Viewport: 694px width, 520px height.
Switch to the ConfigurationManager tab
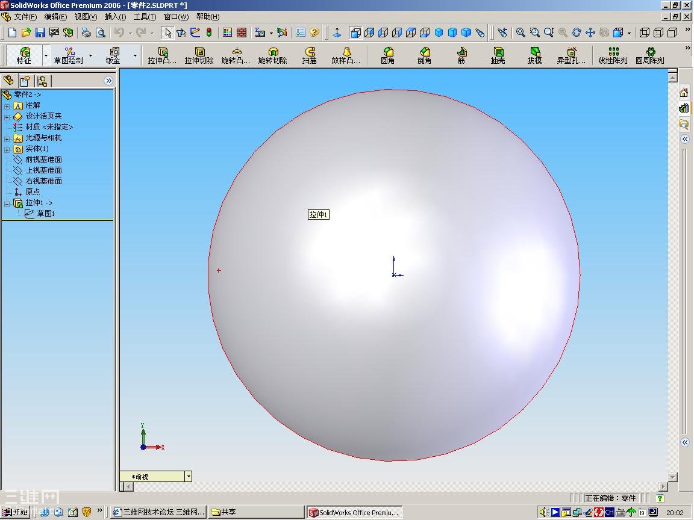click(43, 81)
